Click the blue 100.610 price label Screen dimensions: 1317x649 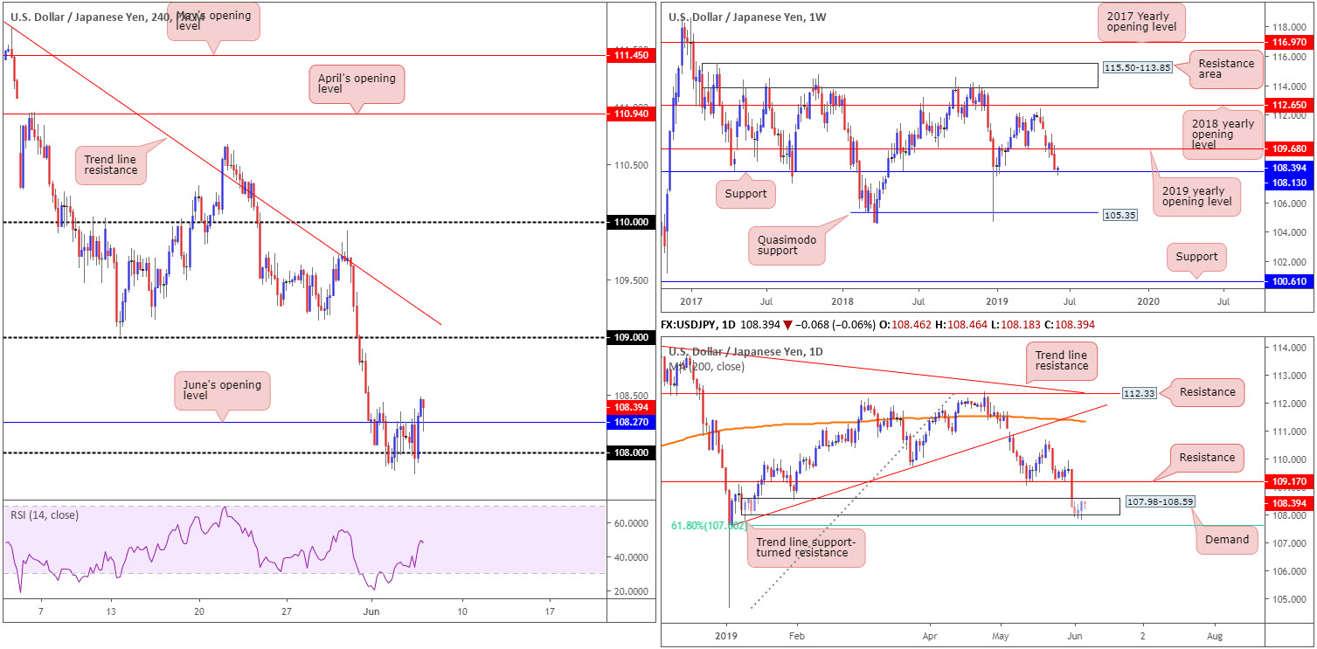tap(1291, 282)
